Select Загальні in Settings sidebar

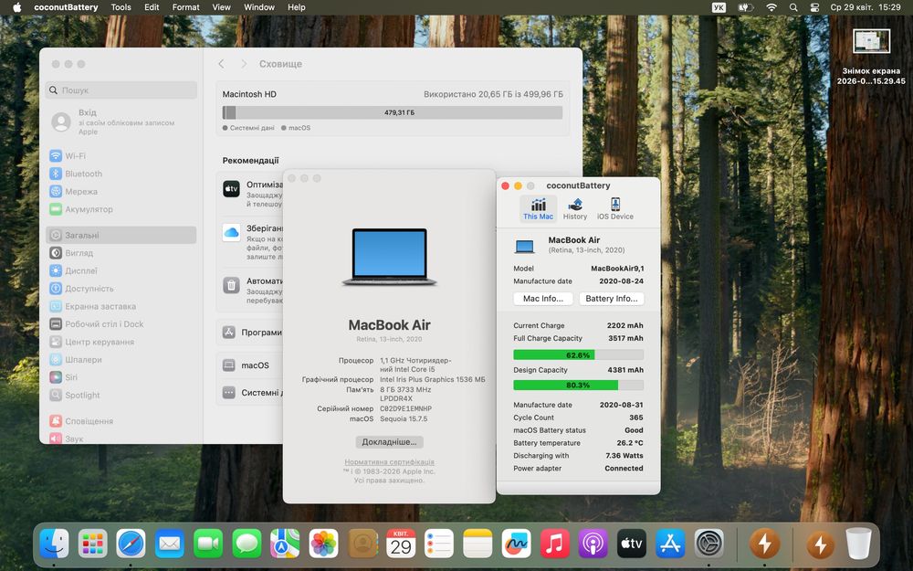(x=121, y=235)
